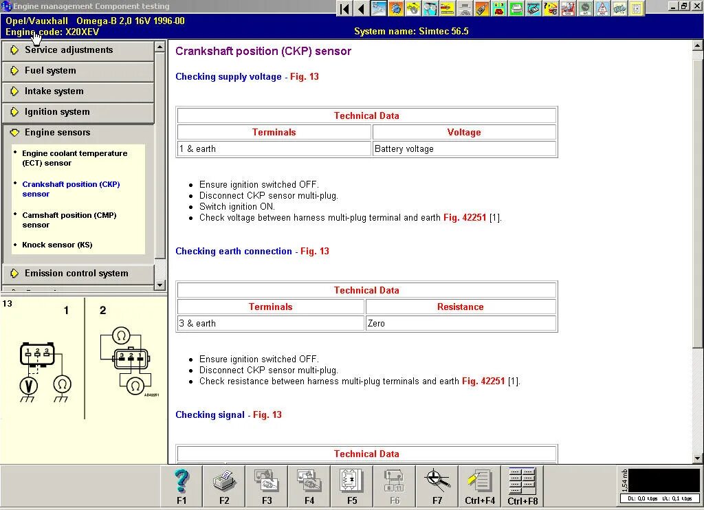Screen dimensions: 704x510
Task: Click the green round gauge toolbar icon
Action: 584,8
